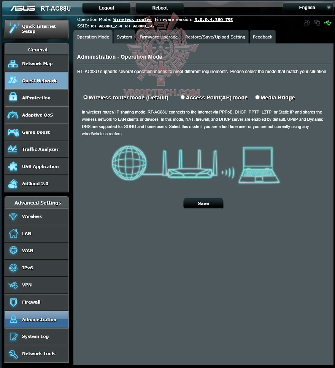Click the Quick Internet Setup wand icon

[14, 28]
